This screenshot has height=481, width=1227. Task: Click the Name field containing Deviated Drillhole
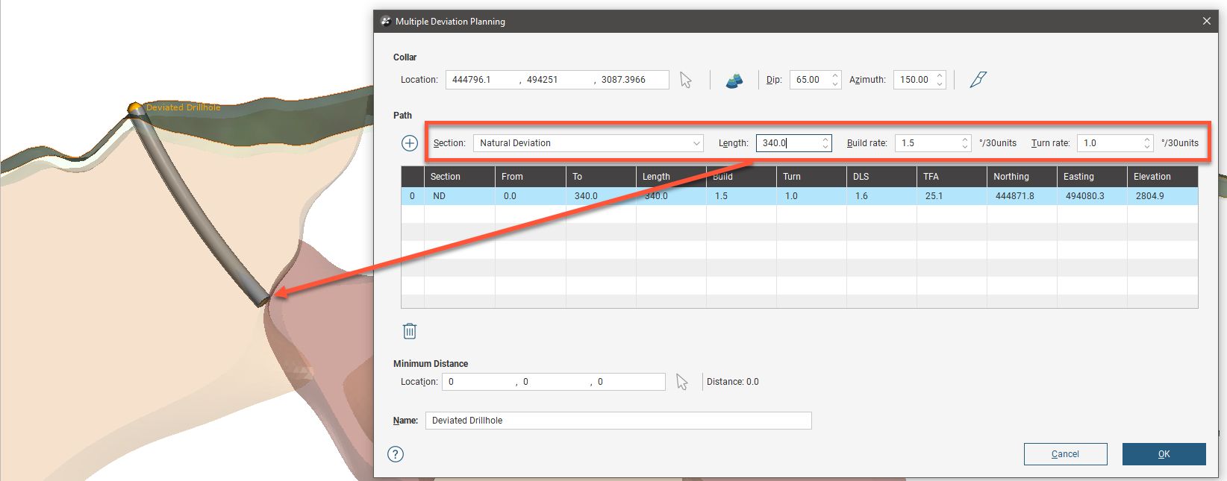click(x=618, y=421)
